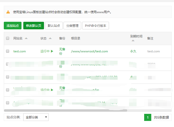Screen dimensions: 174x127
Task: Open PHP命令行版本 settings
Action: [x=96, y=26]
